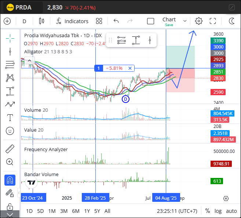This screenshot has height=218, width=241.
Task: Enter fullscreen mode
Action: (x=213, y=21)
